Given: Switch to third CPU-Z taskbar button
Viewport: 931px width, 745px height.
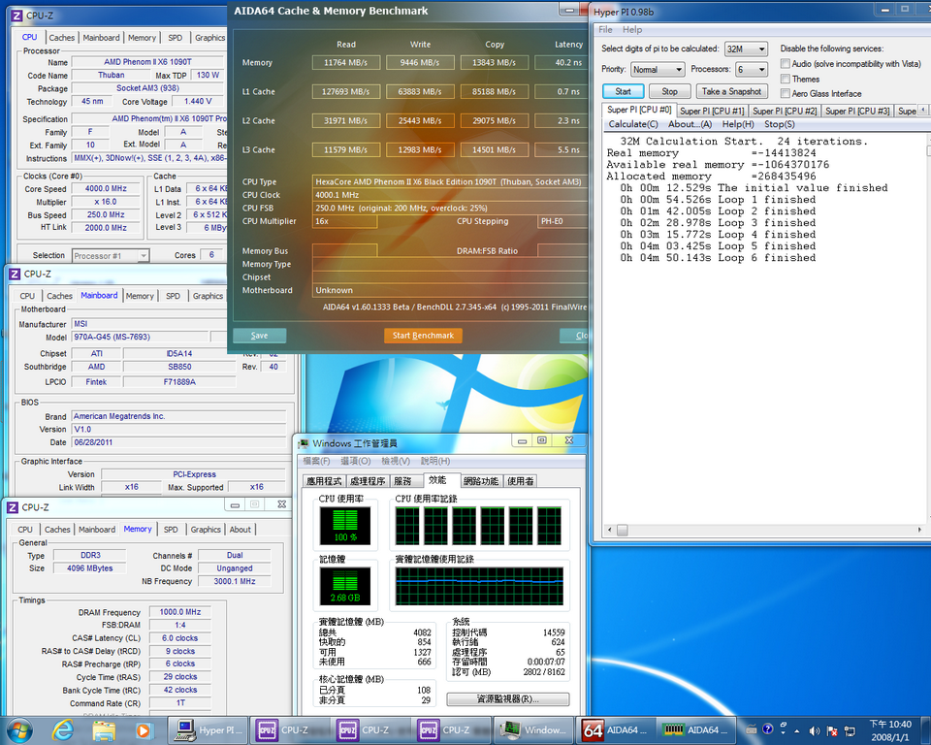Looking at the screenshot, I should (x=451, y=730).
